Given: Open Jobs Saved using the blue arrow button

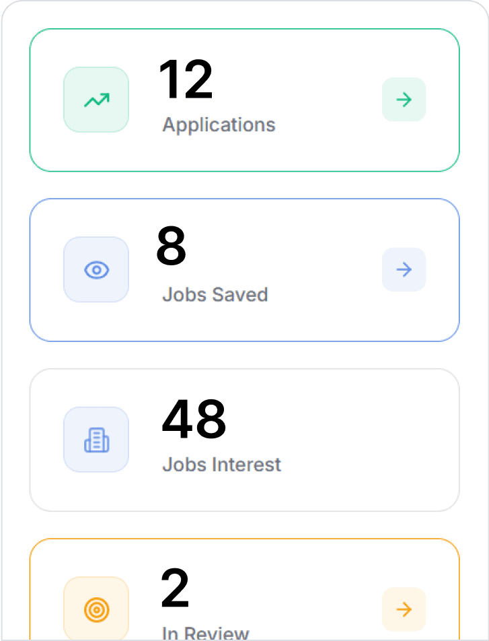Looking at the screenshot, I should coord(404,270).
